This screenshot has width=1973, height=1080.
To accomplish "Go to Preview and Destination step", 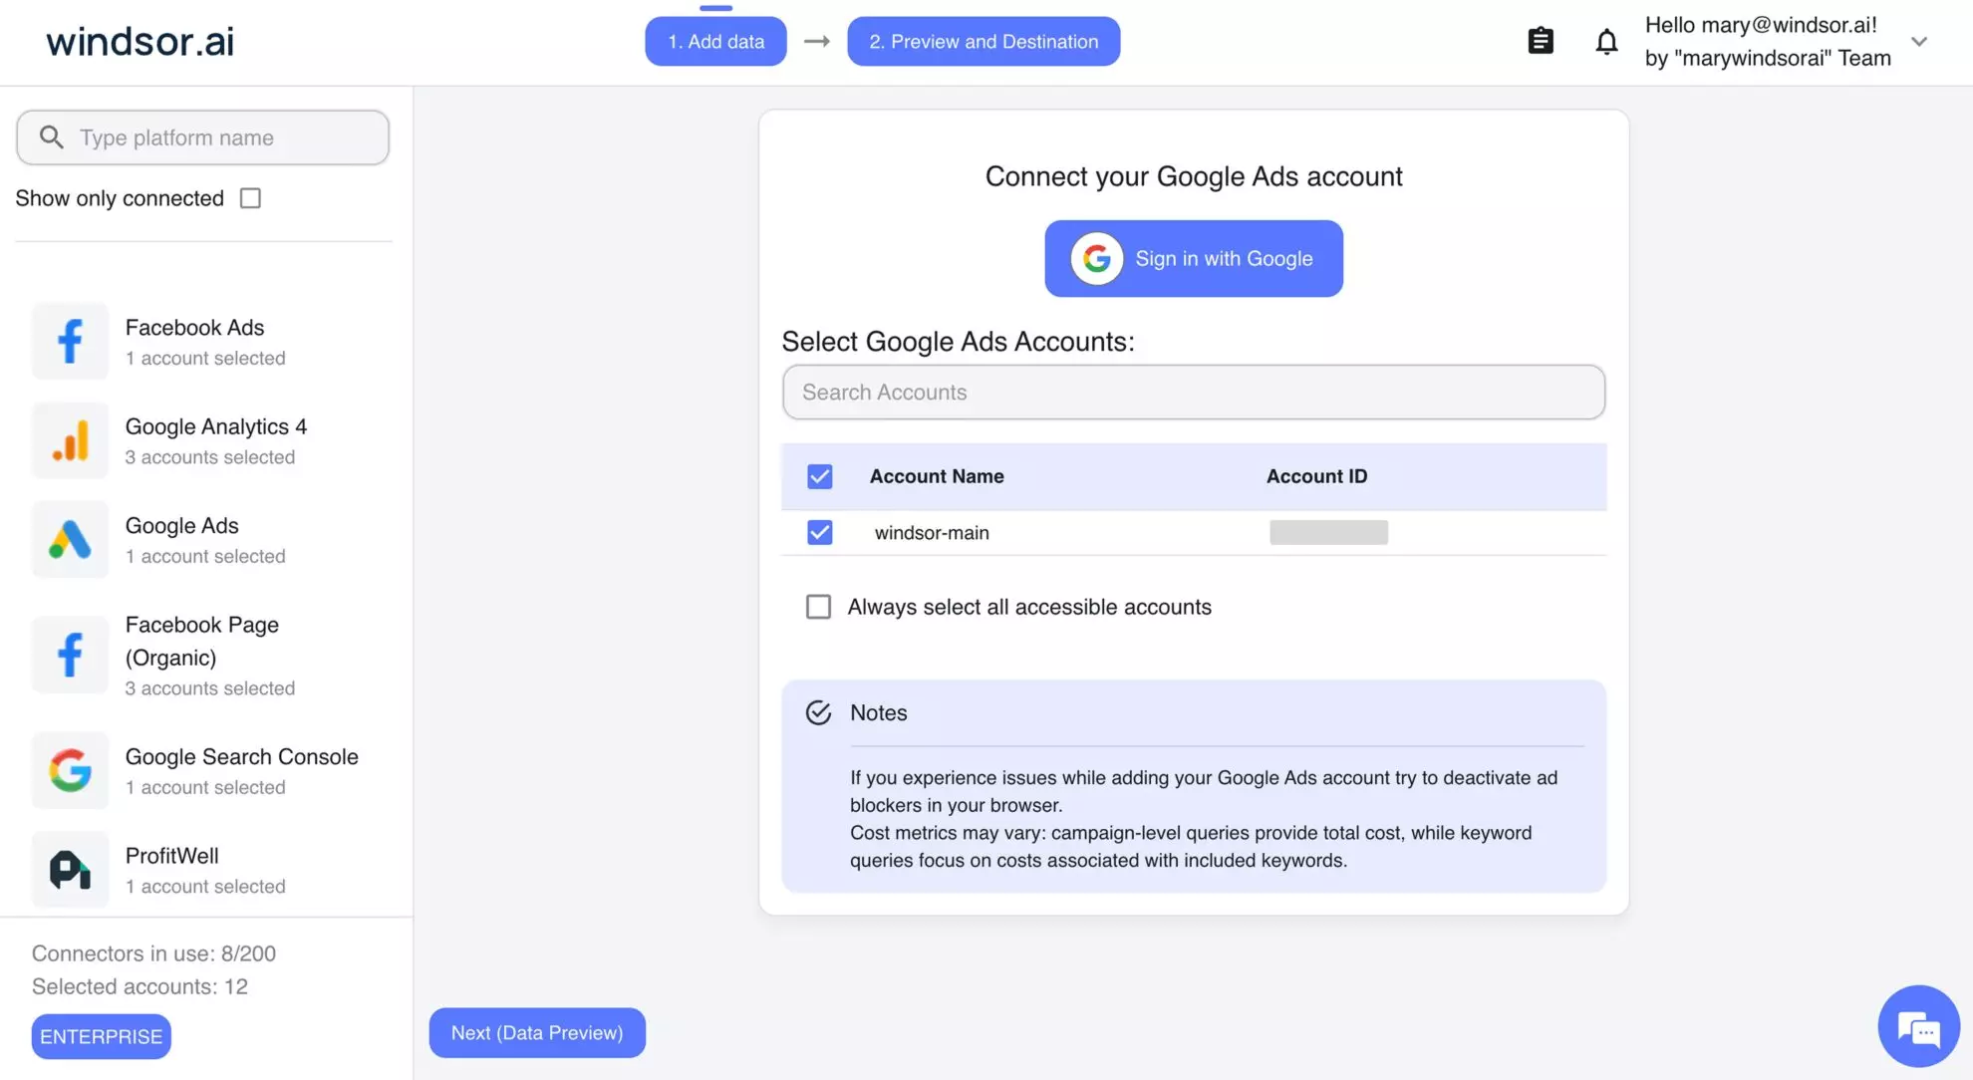I will coord(983,41).
